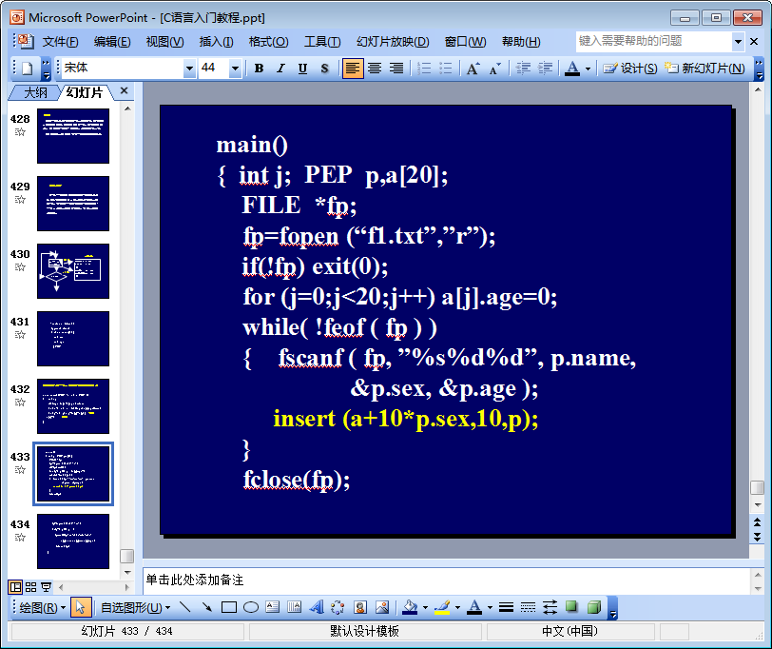Close the slides pane

124,90
